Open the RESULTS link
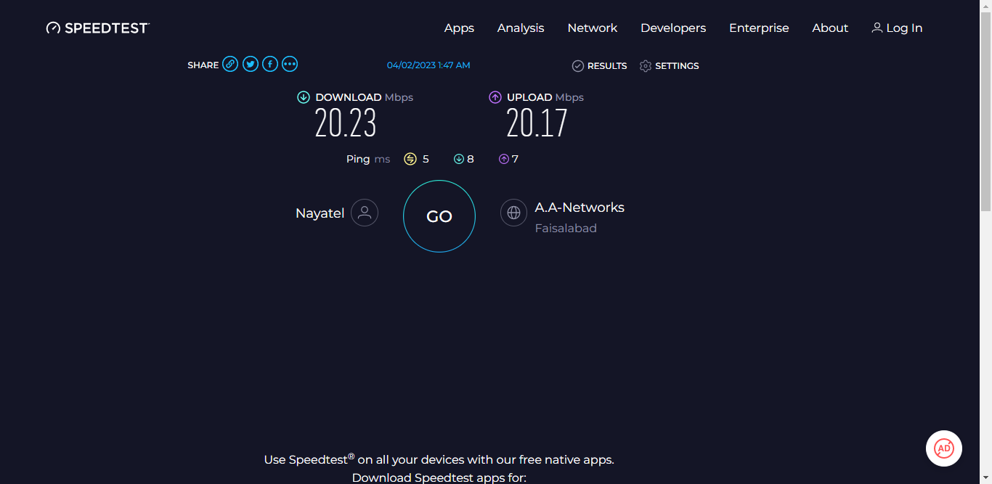Image resolution: width=992 pixels, height=484 pixels. tap(600, 66)
